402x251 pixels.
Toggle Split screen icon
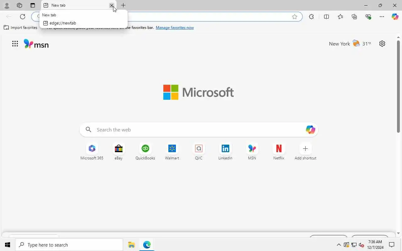click(326, 17)
